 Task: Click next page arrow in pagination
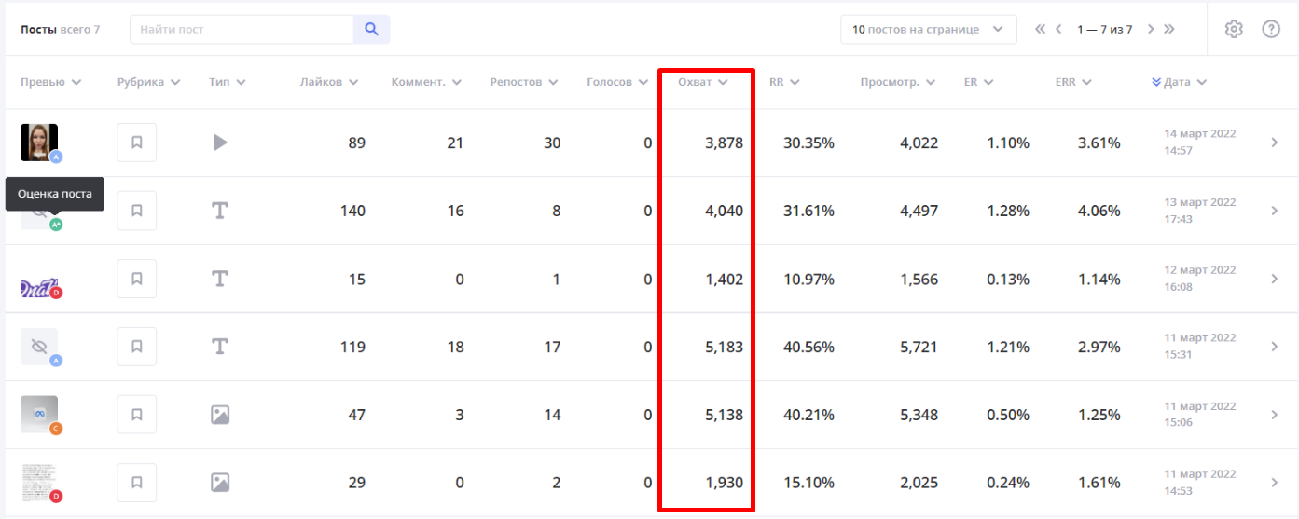[1151, 29]
